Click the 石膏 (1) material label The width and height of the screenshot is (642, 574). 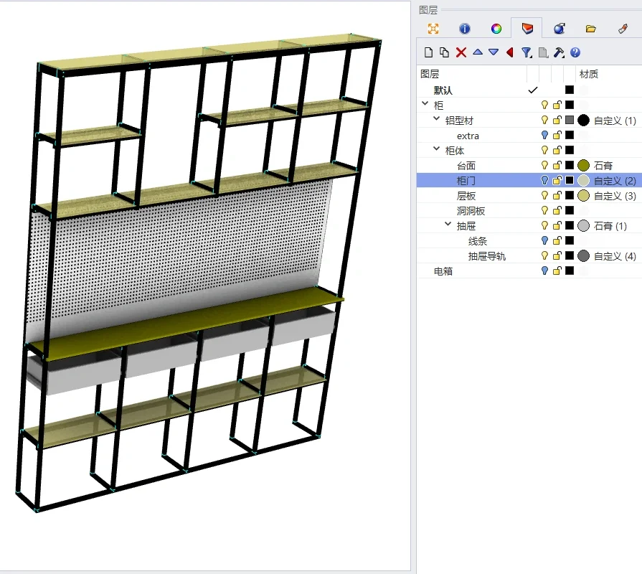(x=610, y=226)
